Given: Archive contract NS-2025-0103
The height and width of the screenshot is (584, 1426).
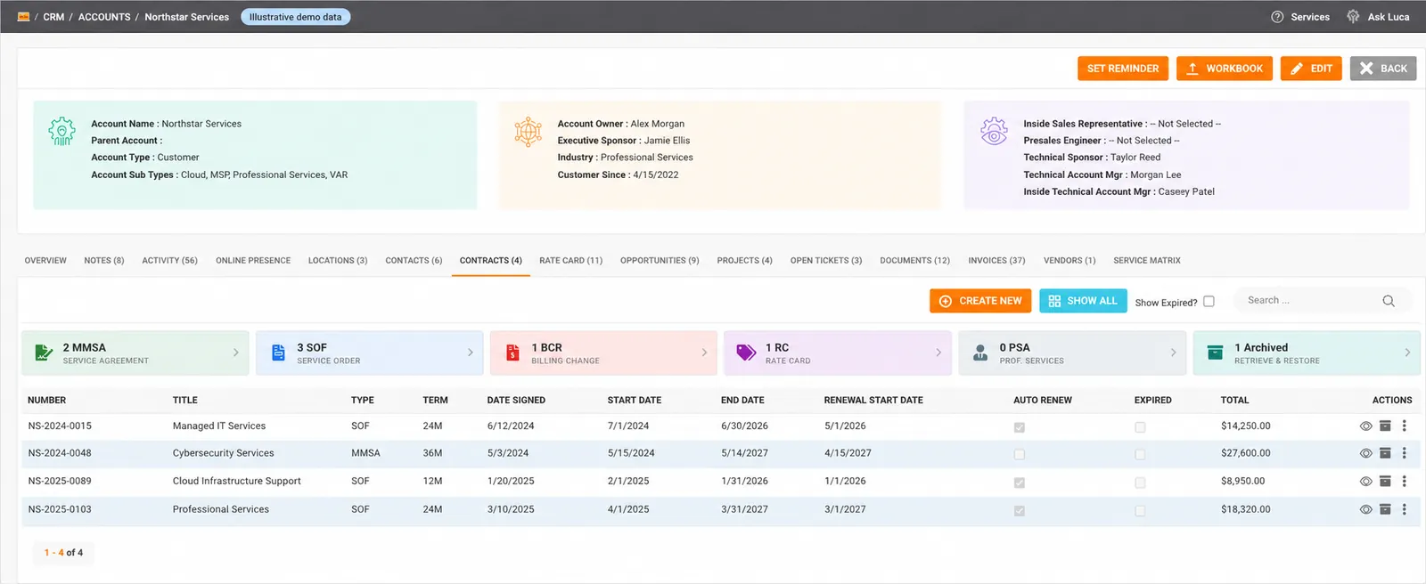Looking at the screenshot, I should click(1385, 510).
